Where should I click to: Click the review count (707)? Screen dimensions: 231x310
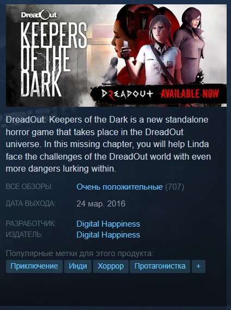click(175, 187)
